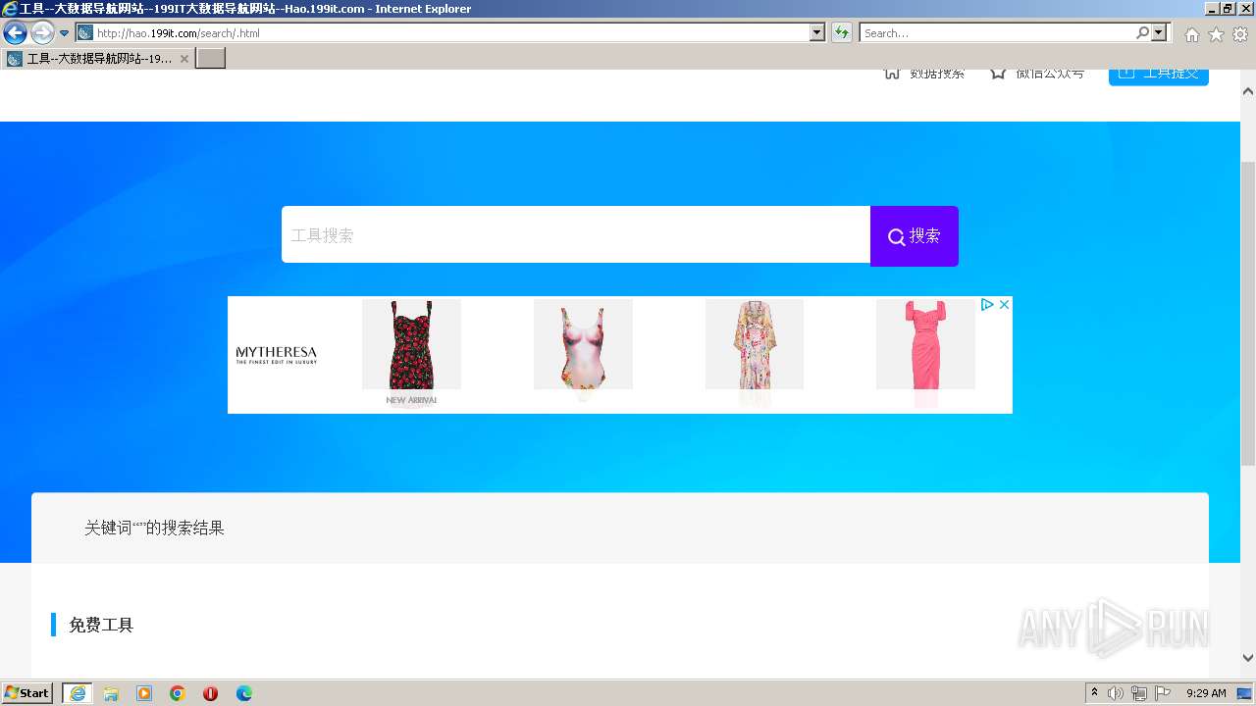The image size is (1256, 706).
Task: Click the volume speaker tray icon
Action: click(1116, 693)
